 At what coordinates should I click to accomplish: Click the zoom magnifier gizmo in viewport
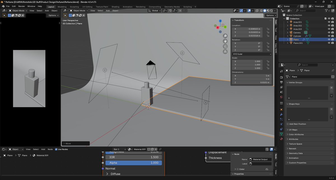click(x=225, y=36)
